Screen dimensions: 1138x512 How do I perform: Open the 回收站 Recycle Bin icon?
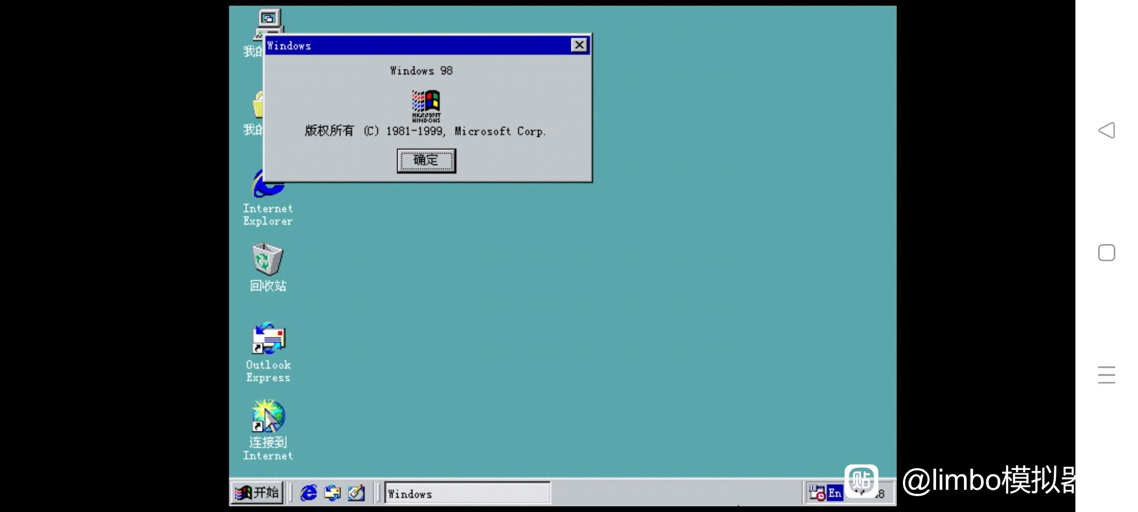tap(268, 267)
